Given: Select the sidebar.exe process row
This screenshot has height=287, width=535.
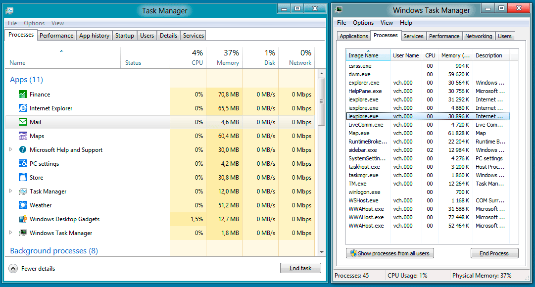Looking at the screenshot, I should [428, 150].
